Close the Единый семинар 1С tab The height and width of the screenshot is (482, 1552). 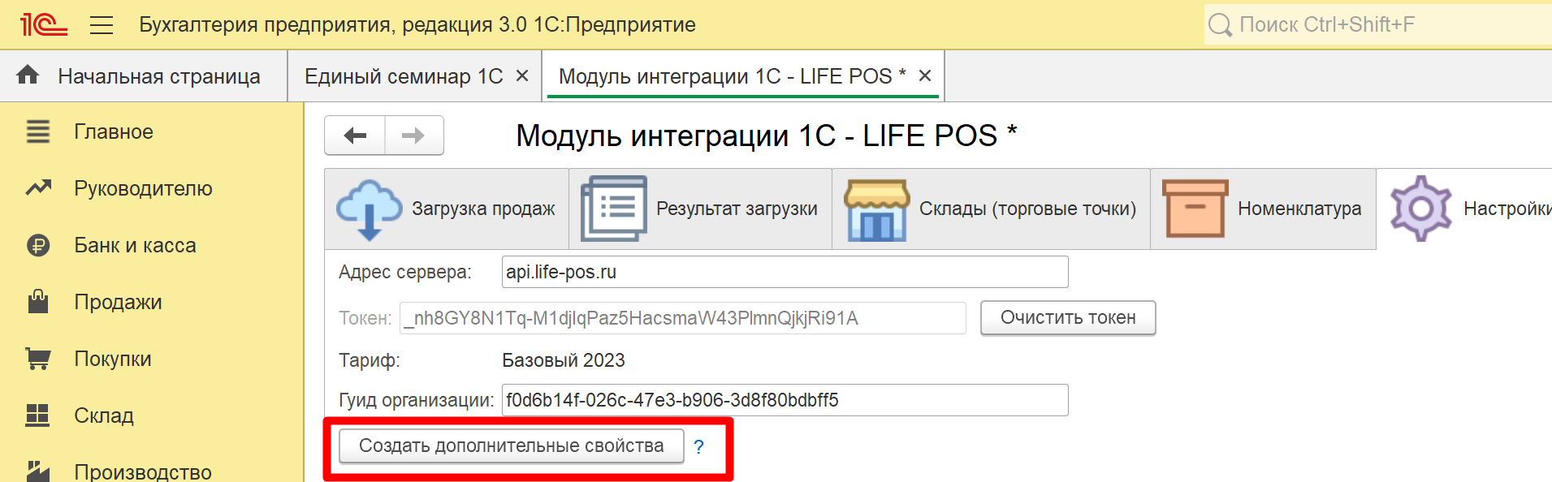coord(522,75)
